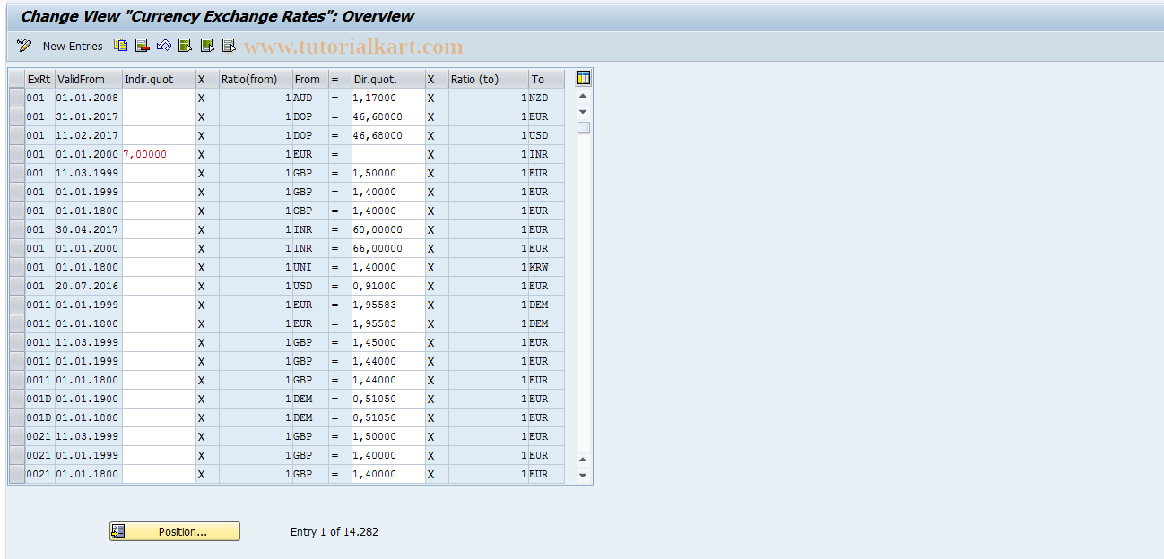
Task: Click the ExRt column header
Action: tap(39, 79)
